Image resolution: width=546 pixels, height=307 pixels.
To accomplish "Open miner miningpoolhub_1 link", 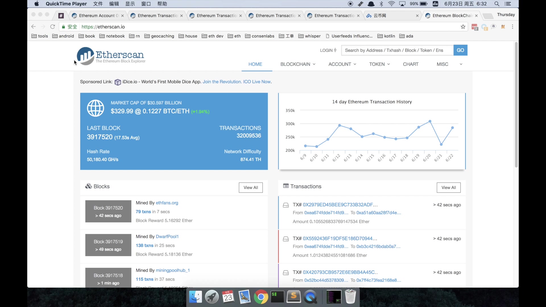I will (173, 271).
